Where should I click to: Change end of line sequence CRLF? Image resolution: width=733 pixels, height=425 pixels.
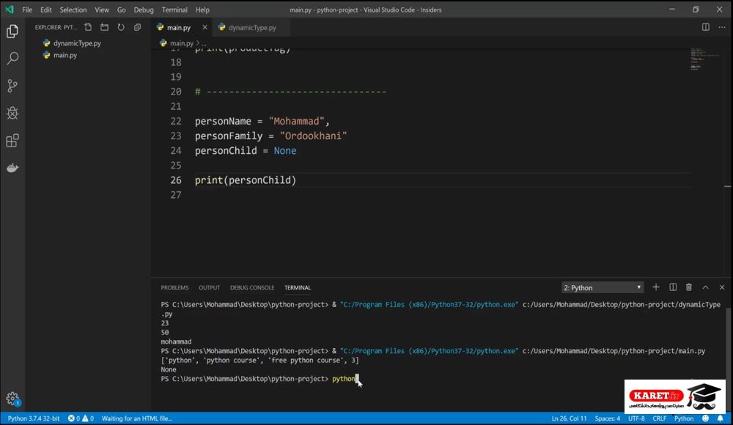tap(659, 418)
